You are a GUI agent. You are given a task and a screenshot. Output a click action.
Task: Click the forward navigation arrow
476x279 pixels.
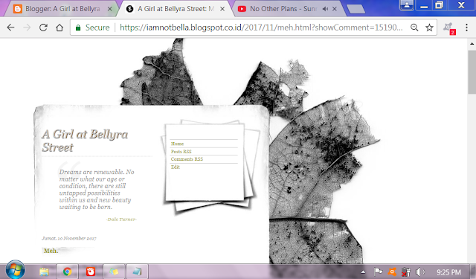pyautogui.click(x=27, y=28)
